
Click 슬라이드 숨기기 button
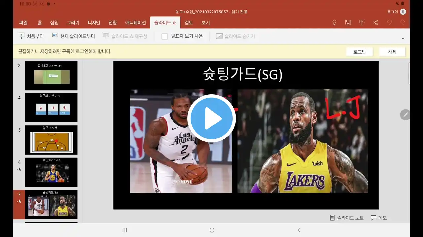[x=236, y=36]
